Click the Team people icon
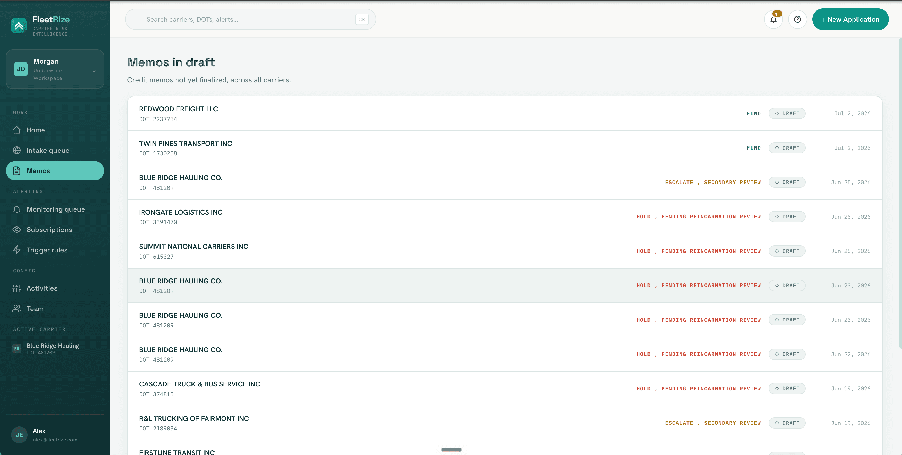Image resolution: width=902 pixels, height=455 pixels. [17, 308]
